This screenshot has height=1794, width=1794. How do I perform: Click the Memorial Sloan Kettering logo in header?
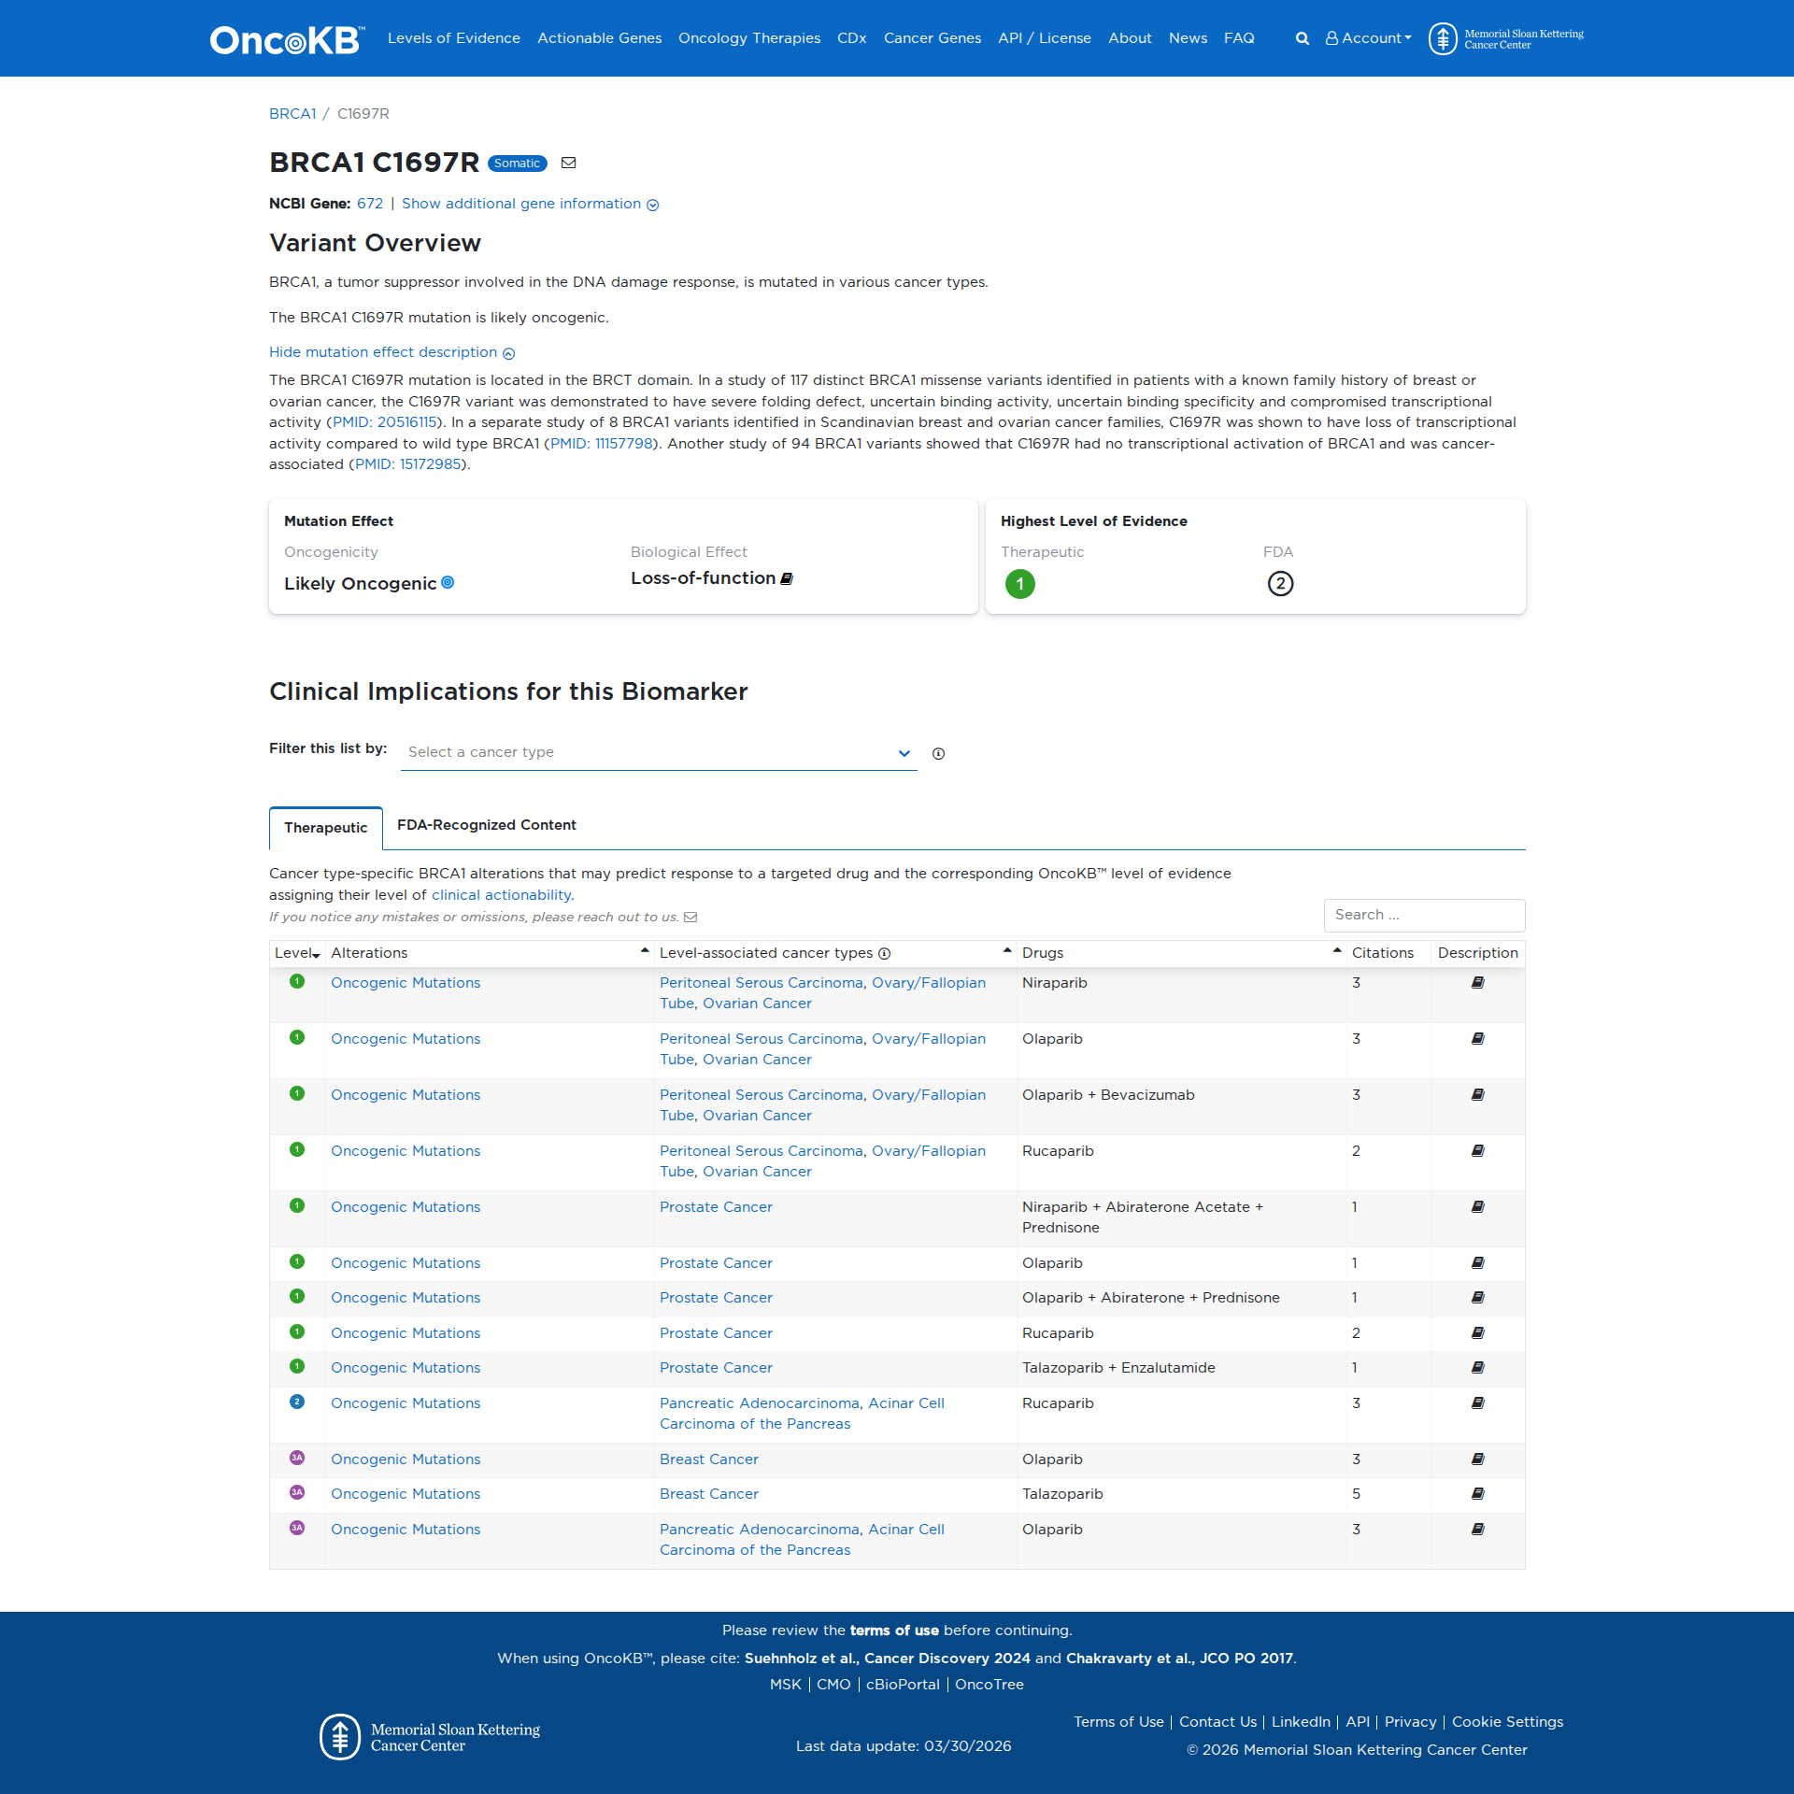coord(1506,38)
